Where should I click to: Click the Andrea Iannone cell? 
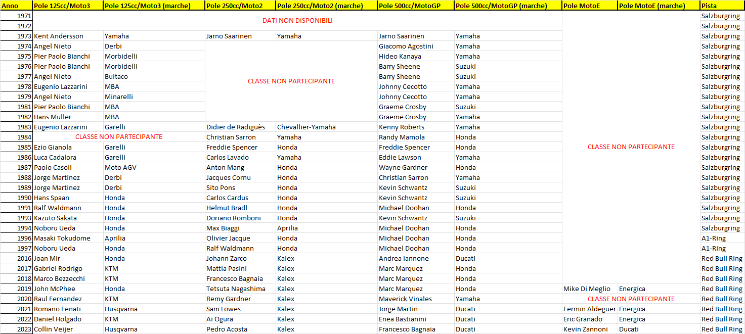416,258
